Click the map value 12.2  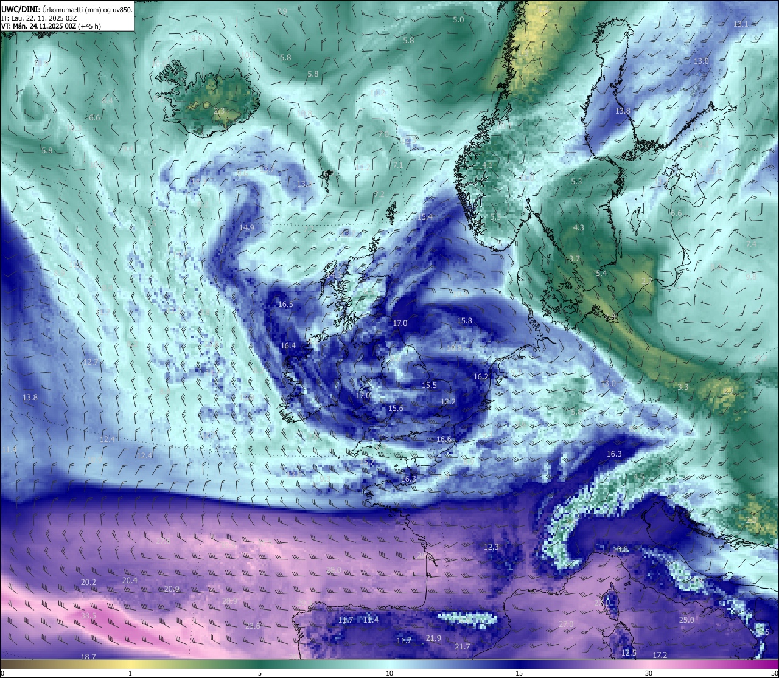click(x=448, y=401)
